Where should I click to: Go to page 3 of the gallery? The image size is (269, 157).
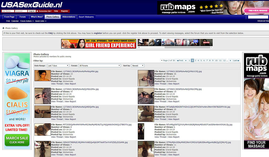(x=196, y=60)
